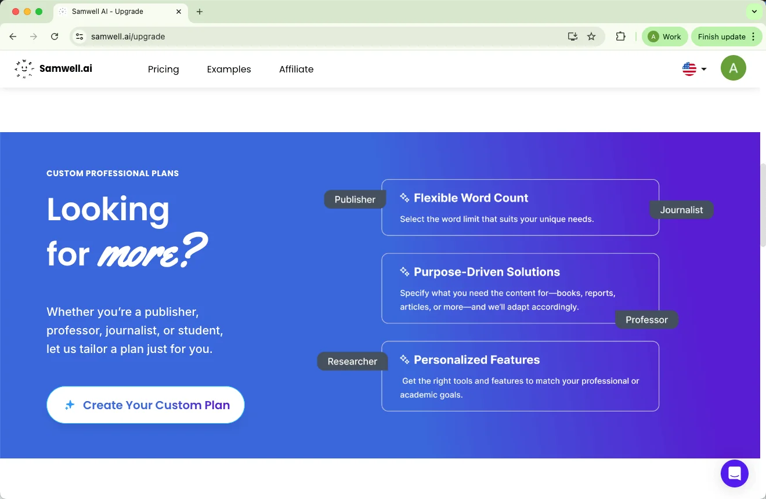The height and width of the screenshot is (499, 766).
Task: Open the Intercom chat bubble
Action: pos(734,473)
